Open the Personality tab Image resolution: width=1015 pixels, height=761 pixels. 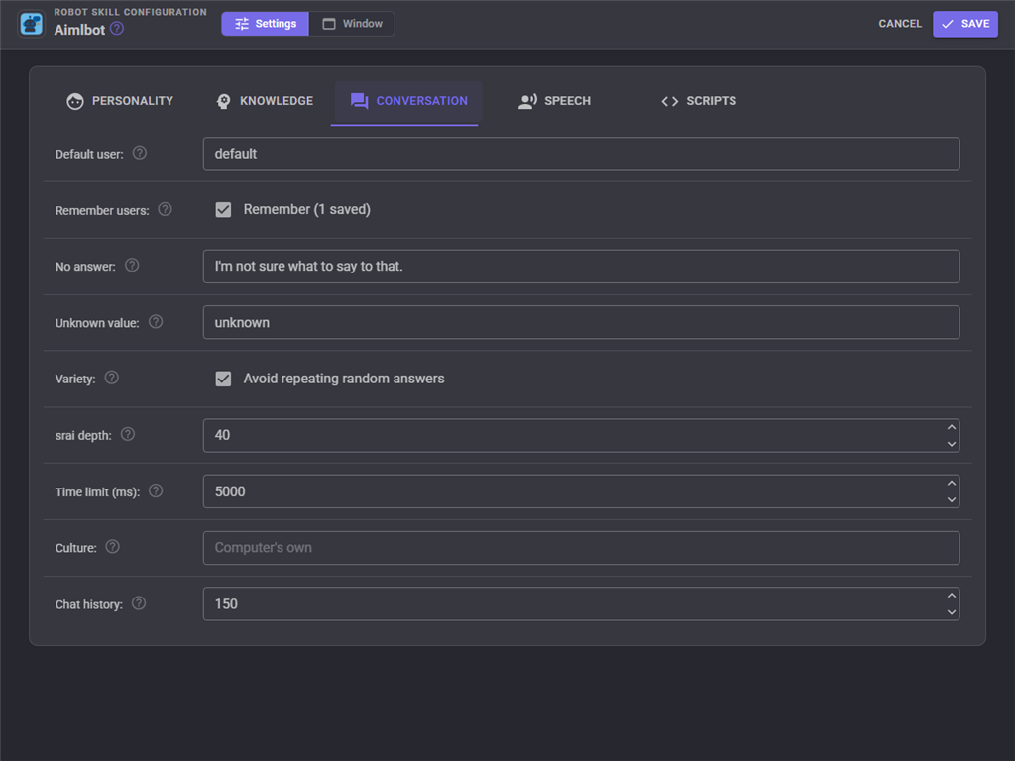(120, 102)
